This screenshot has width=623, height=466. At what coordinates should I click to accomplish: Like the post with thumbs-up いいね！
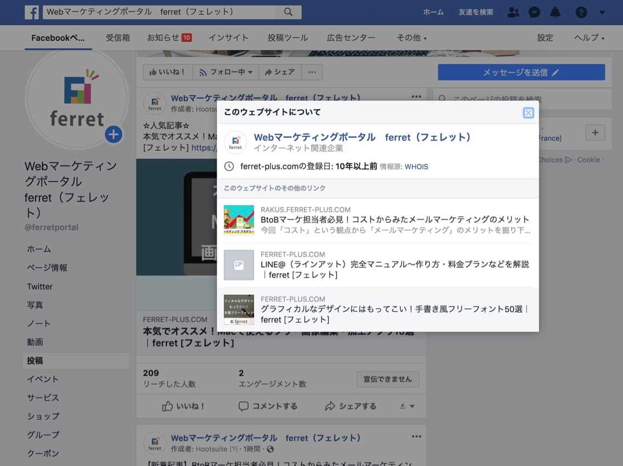click(x=183, y=406)
